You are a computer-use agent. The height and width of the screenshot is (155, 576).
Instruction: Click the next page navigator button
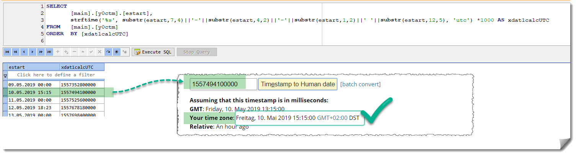tap(41, 52)
